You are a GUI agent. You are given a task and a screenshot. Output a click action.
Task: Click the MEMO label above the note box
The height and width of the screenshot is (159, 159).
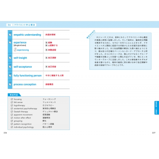(x=91, y=34)
